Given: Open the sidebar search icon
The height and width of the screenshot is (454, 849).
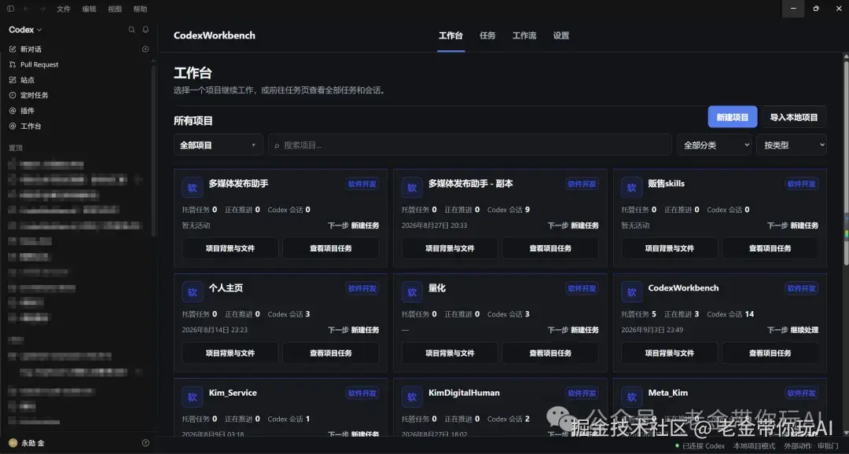Looking at the screenshot, I should (x=131, y=30).
